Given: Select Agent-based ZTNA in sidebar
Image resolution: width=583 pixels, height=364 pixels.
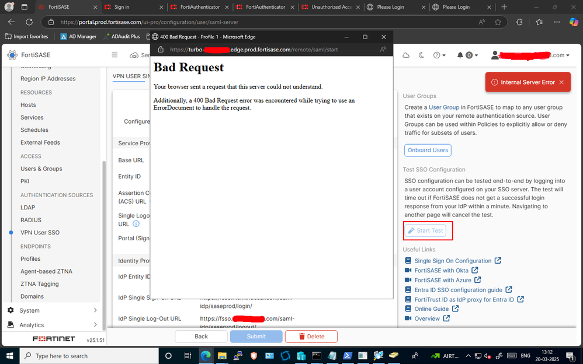Looking at the screenshot, I should coord(47,271).
